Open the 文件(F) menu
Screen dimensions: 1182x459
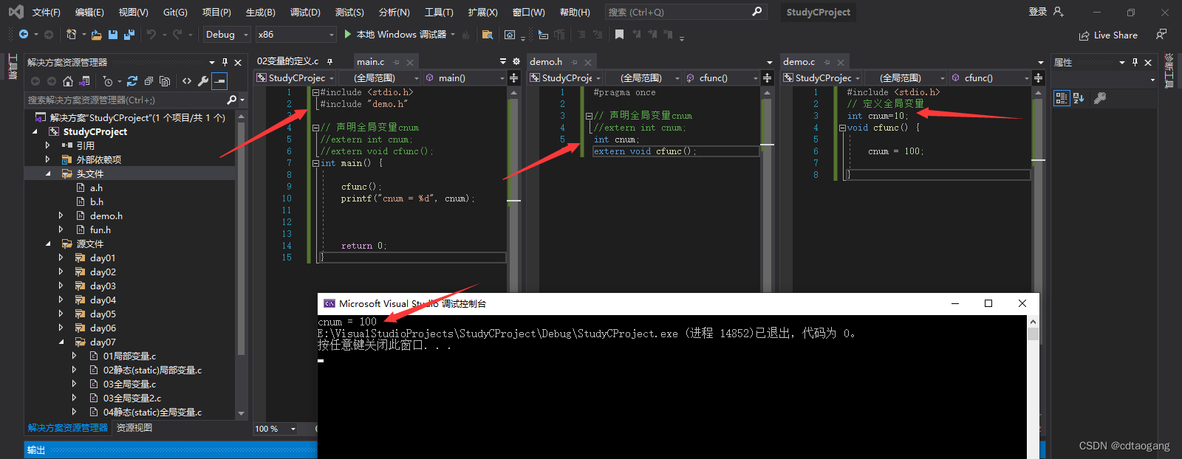[x=47, y=12]
